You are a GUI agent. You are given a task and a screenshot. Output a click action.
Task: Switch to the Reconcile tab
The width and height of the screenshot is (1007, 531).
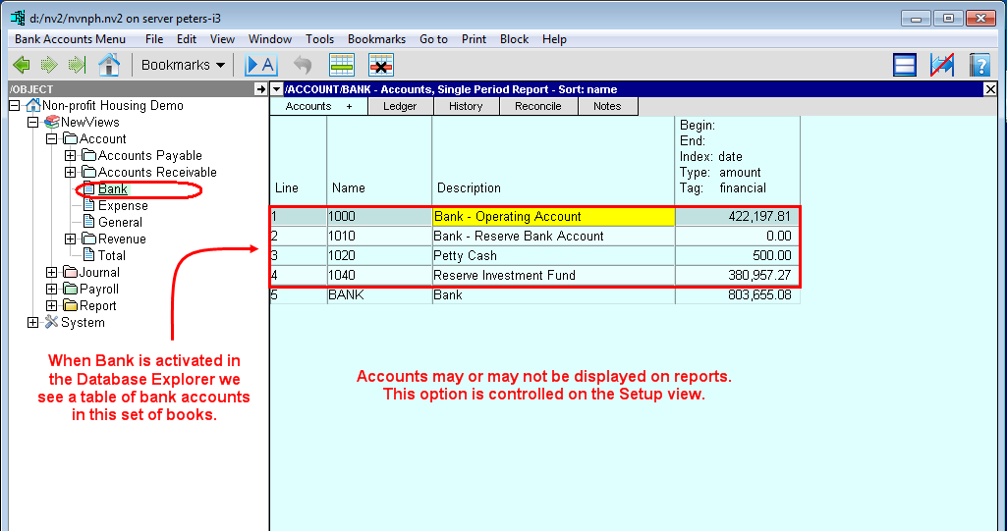click(x=538, y=106)
